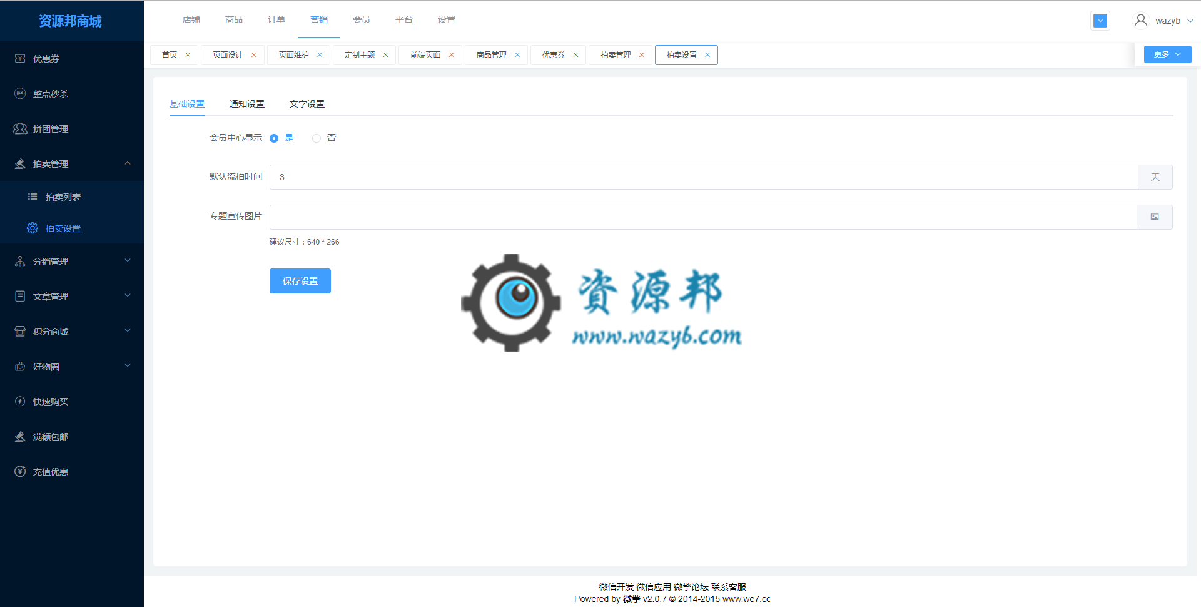Click the gear icon beside 拍卖设置
The height and width of the screenshot is (607, 1201).
33,228
